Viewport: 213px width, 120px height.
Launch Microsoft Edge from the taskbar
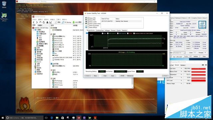52,118
